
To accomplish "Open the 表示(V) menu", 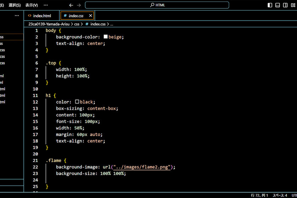I will coord(31,5).
